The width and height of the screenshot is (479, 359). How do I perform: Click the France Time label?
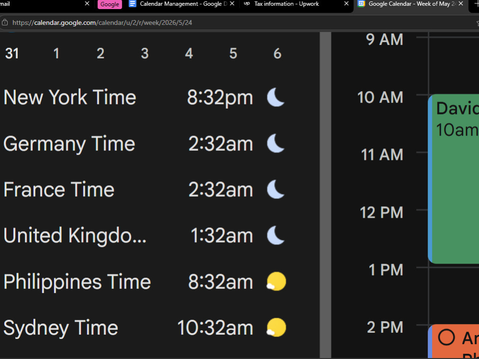pyautogui.click(x=58, y=190)
